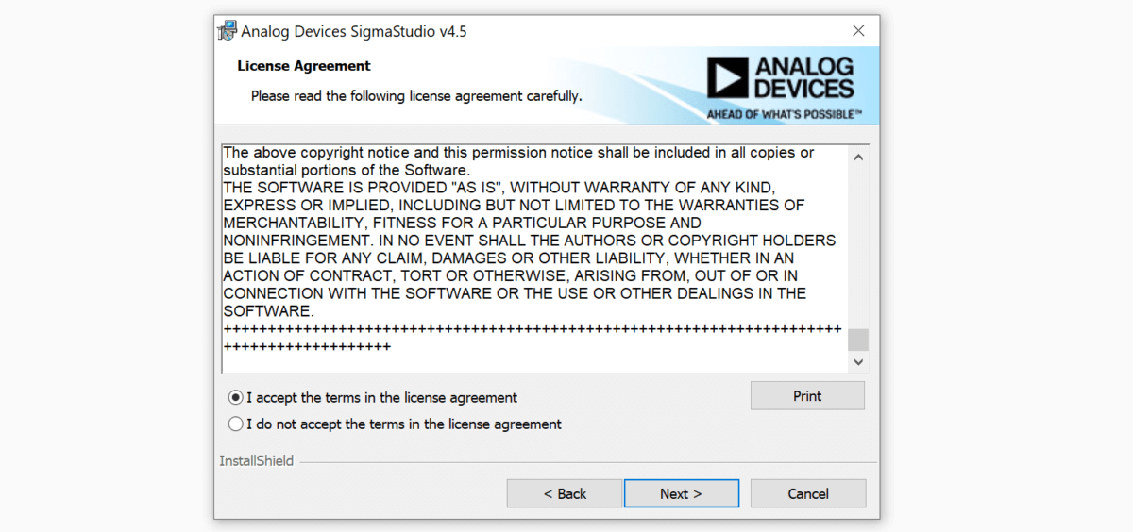Click the "License Agreement" heading

point(304,66)
